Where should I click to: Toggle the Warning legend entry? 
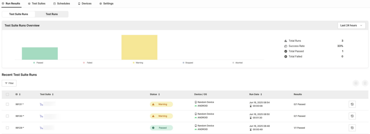[138, 63]
